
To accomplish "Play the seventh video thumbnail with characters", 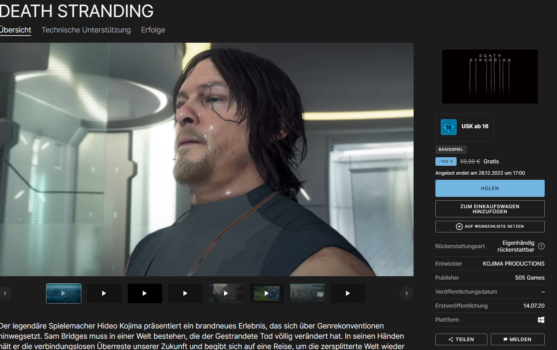I will [x=307, y=293].
